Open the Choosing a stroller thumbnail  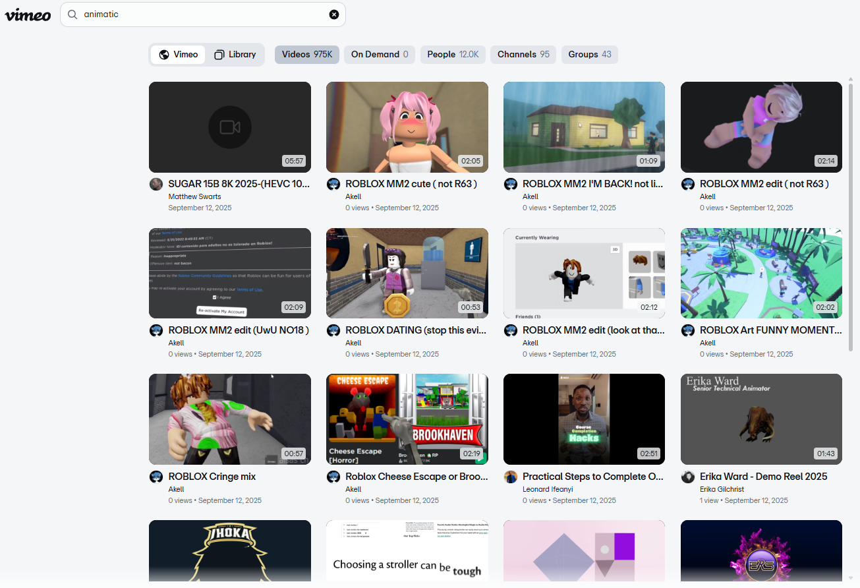pos(407,551)
